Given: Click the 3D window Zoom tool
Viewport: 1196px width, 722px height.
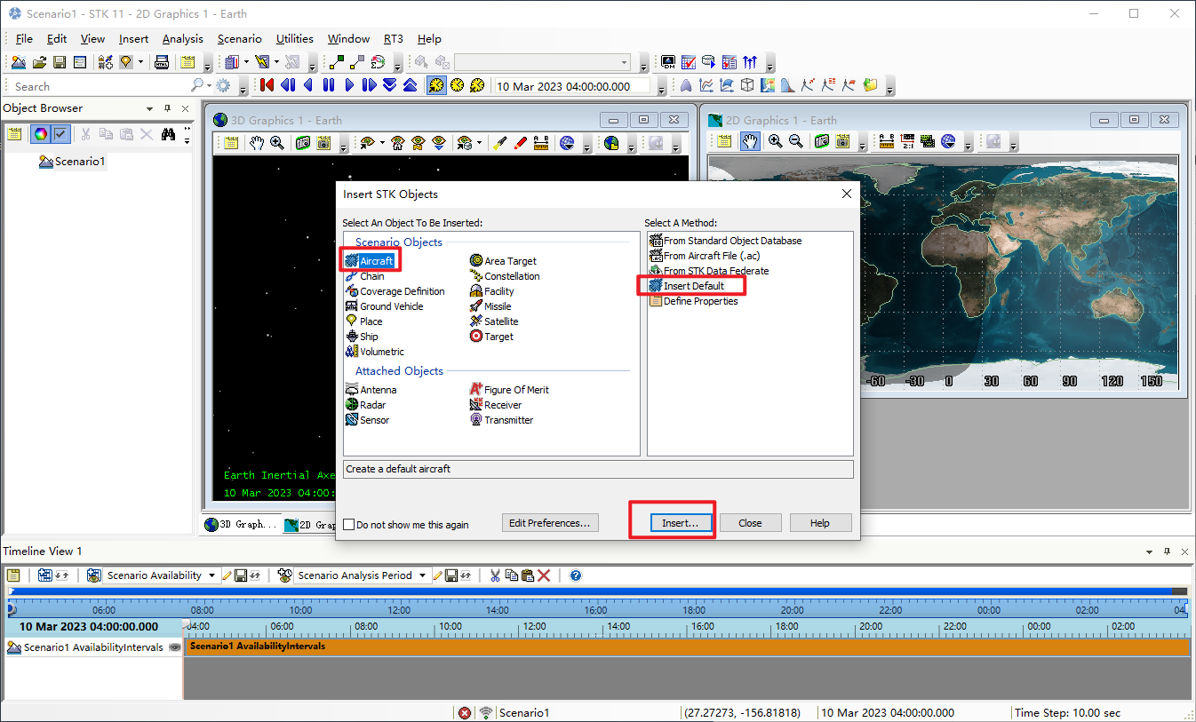Looking at the screenshot, I should pos(277,143).
